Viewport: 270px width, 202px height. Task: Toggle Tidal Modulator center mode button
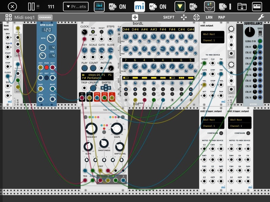104,132
